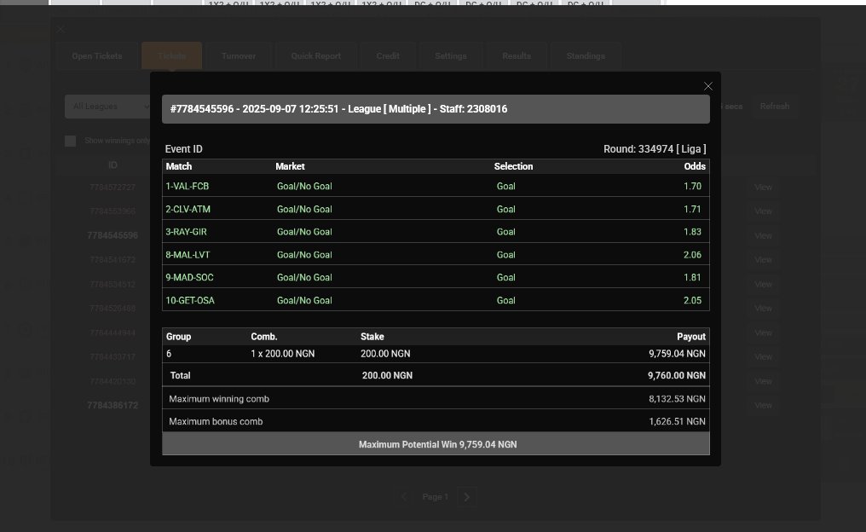Close the background tickets panel using its X
This screenshot has height=532, width=866.
point(61,29)
